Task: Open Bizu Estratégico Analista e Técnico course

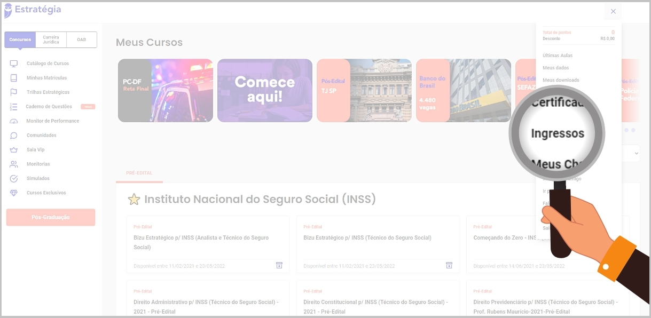Action: (x=208, y=244)
